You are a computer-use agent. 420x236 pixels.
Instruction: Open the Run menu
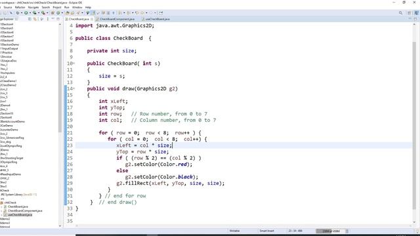pos(67,7)
